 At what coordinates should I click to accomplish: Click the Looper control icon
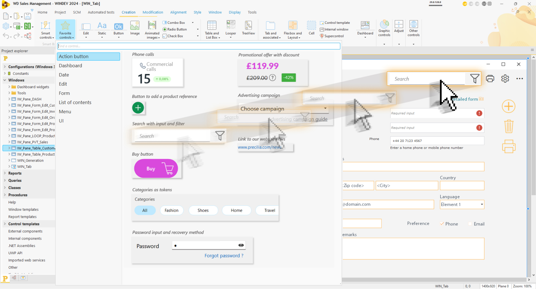pyautogui.click(x=231, y=25)
